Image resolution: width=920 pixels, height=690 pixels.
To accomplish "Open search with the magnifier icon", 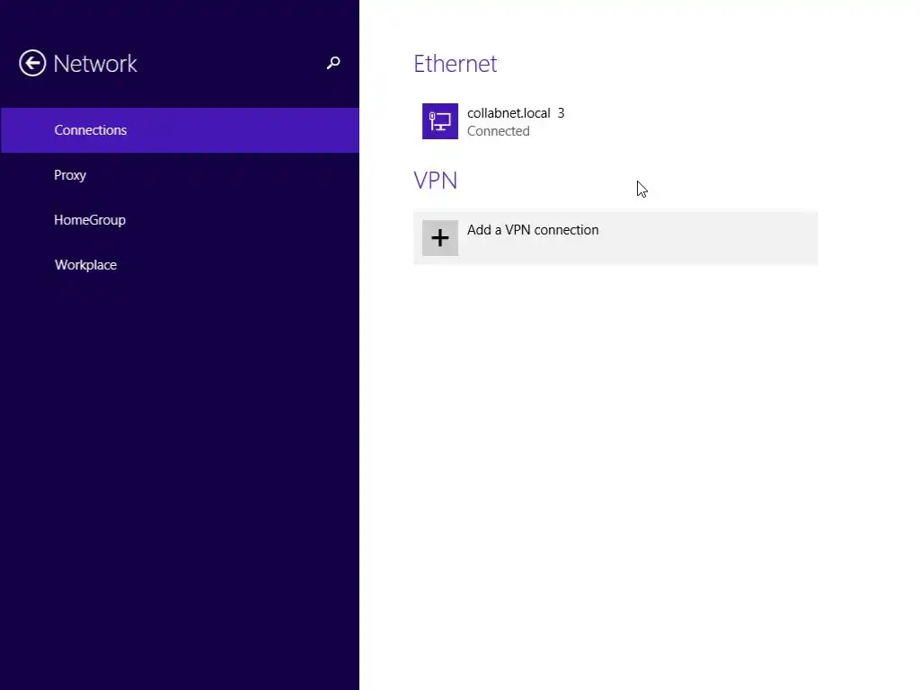I will (333, 63).
